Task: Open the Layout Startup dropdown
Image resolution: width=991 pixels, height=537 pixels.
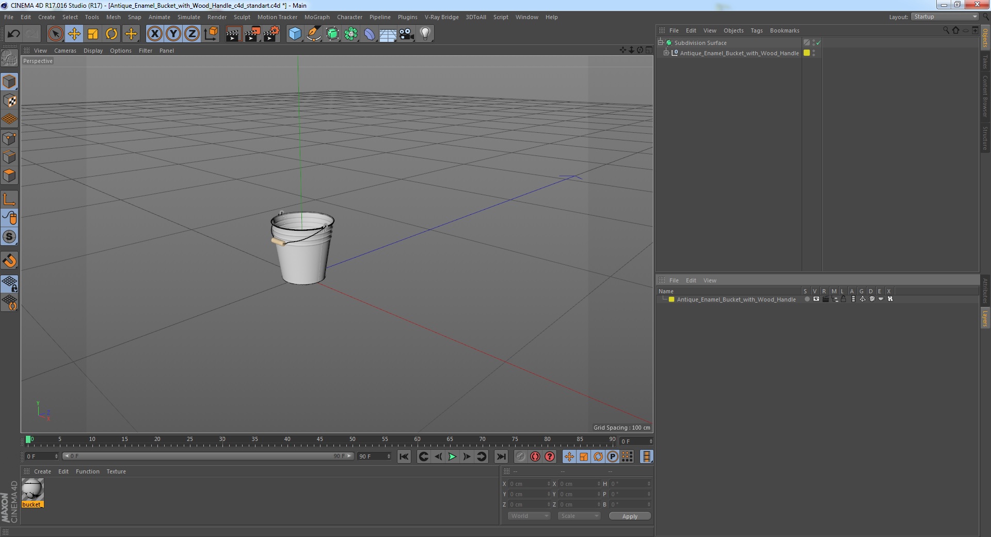Action: pyautogui.click(x=945, y=17)
